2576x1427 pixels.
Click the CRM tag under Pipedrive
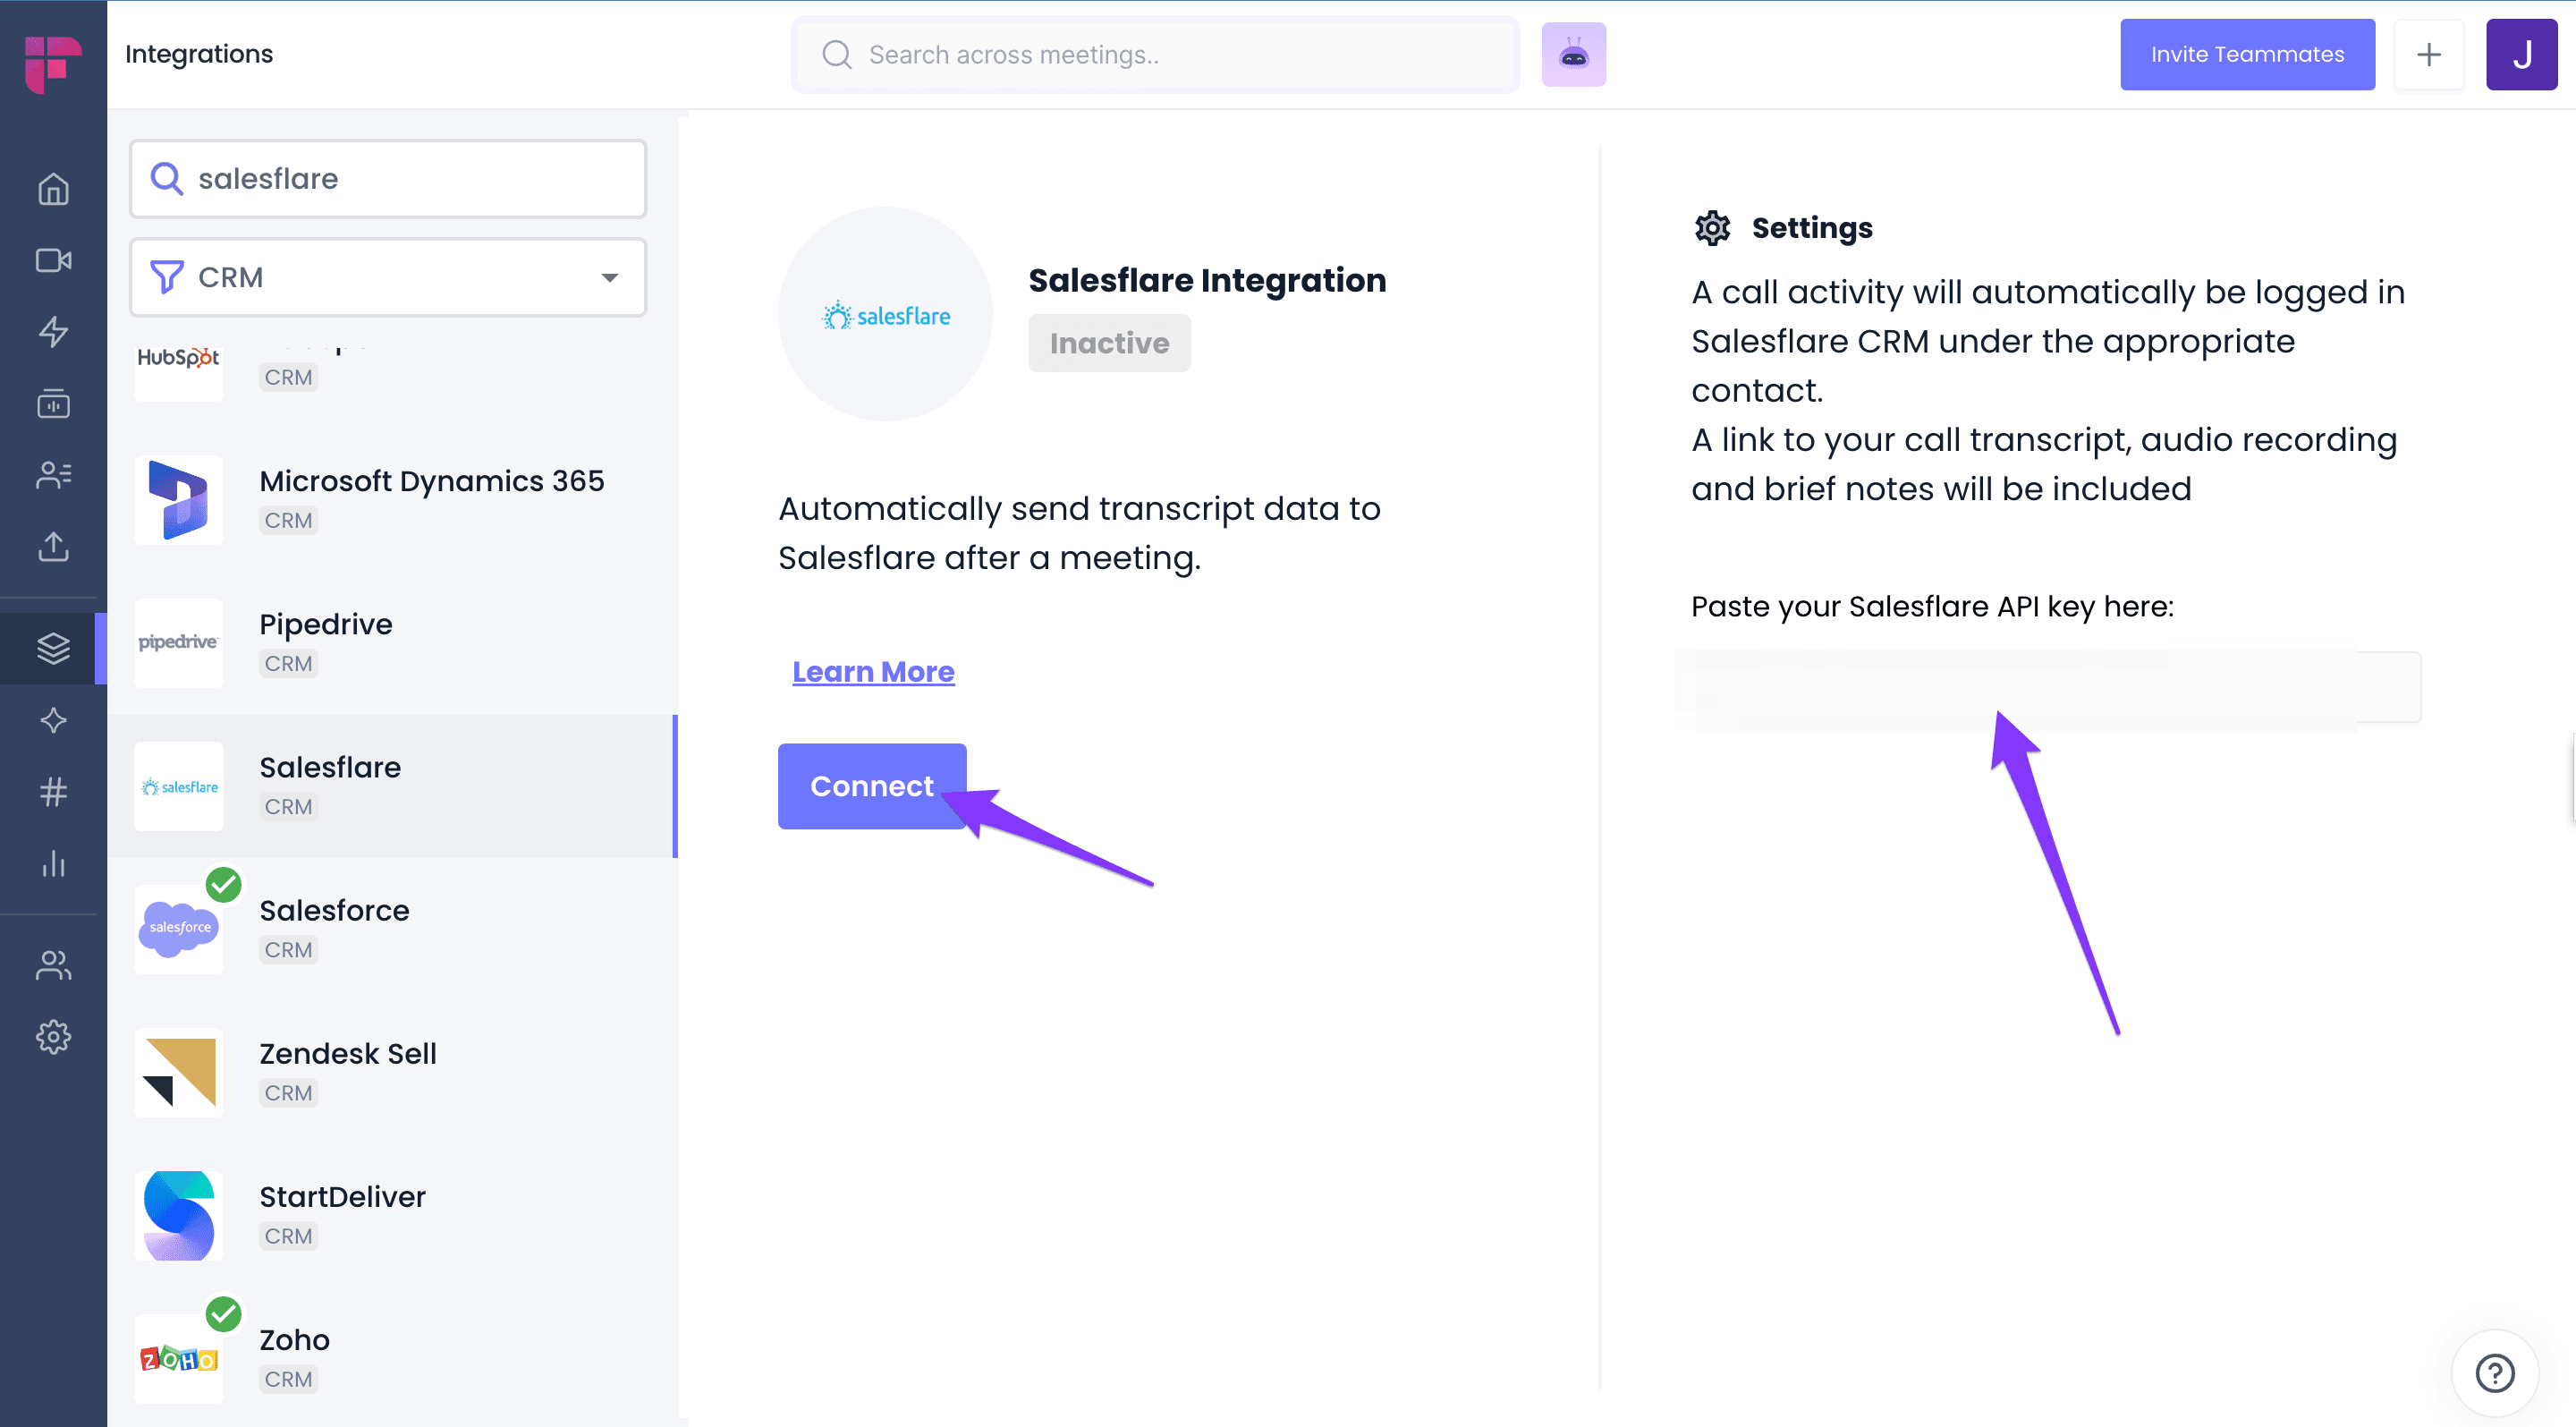(288, 663)
